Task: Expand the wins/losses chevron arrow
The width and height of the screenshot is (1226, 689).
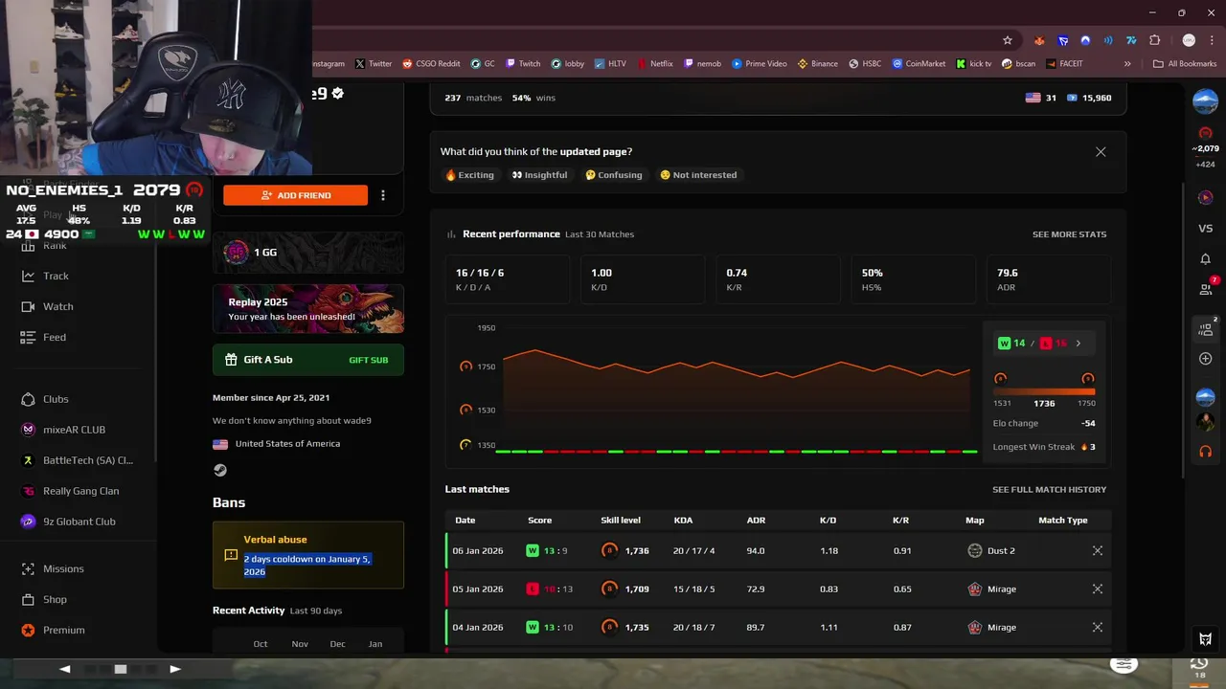Action: click(x=1078, y=344)
